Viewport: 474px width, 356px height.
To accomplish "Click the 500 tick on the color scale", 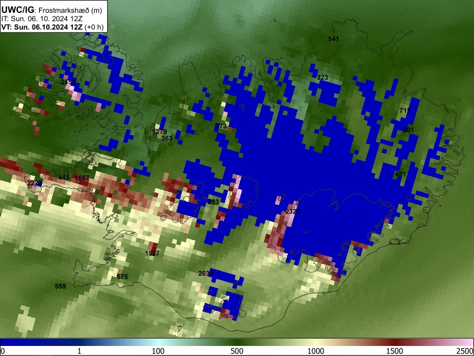I will (237, 351).
